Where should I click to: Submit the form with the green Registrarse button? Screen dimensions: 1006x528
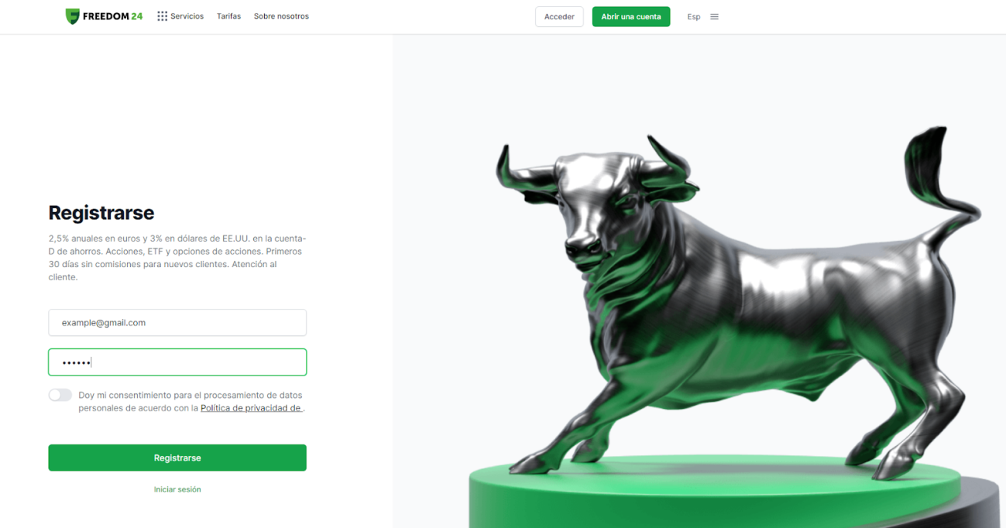177,458
